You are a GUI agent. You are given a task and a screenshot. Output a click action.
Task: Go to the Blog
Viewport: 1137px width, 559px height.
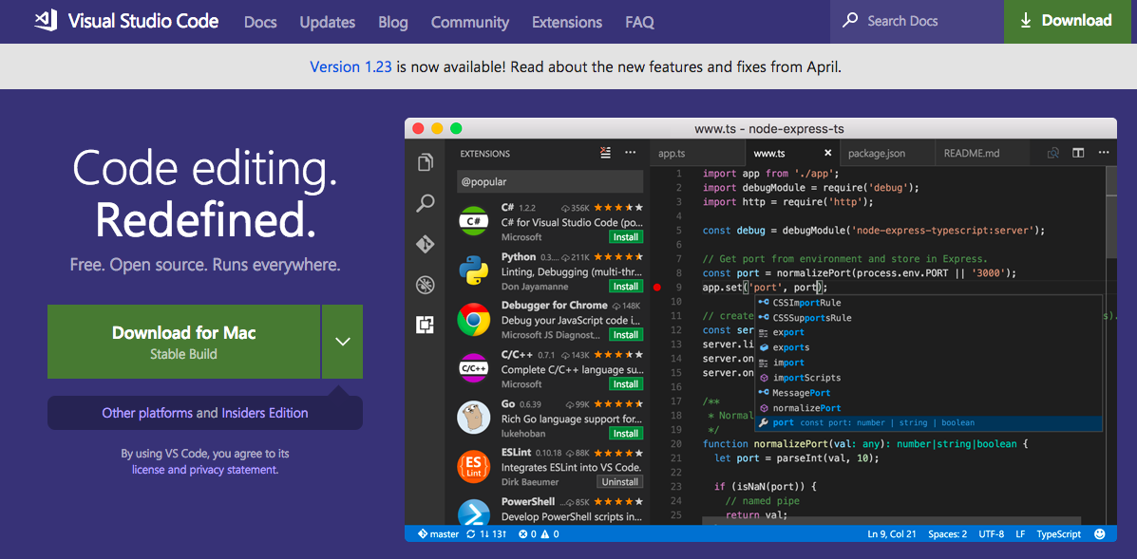(x=393, y=23)
